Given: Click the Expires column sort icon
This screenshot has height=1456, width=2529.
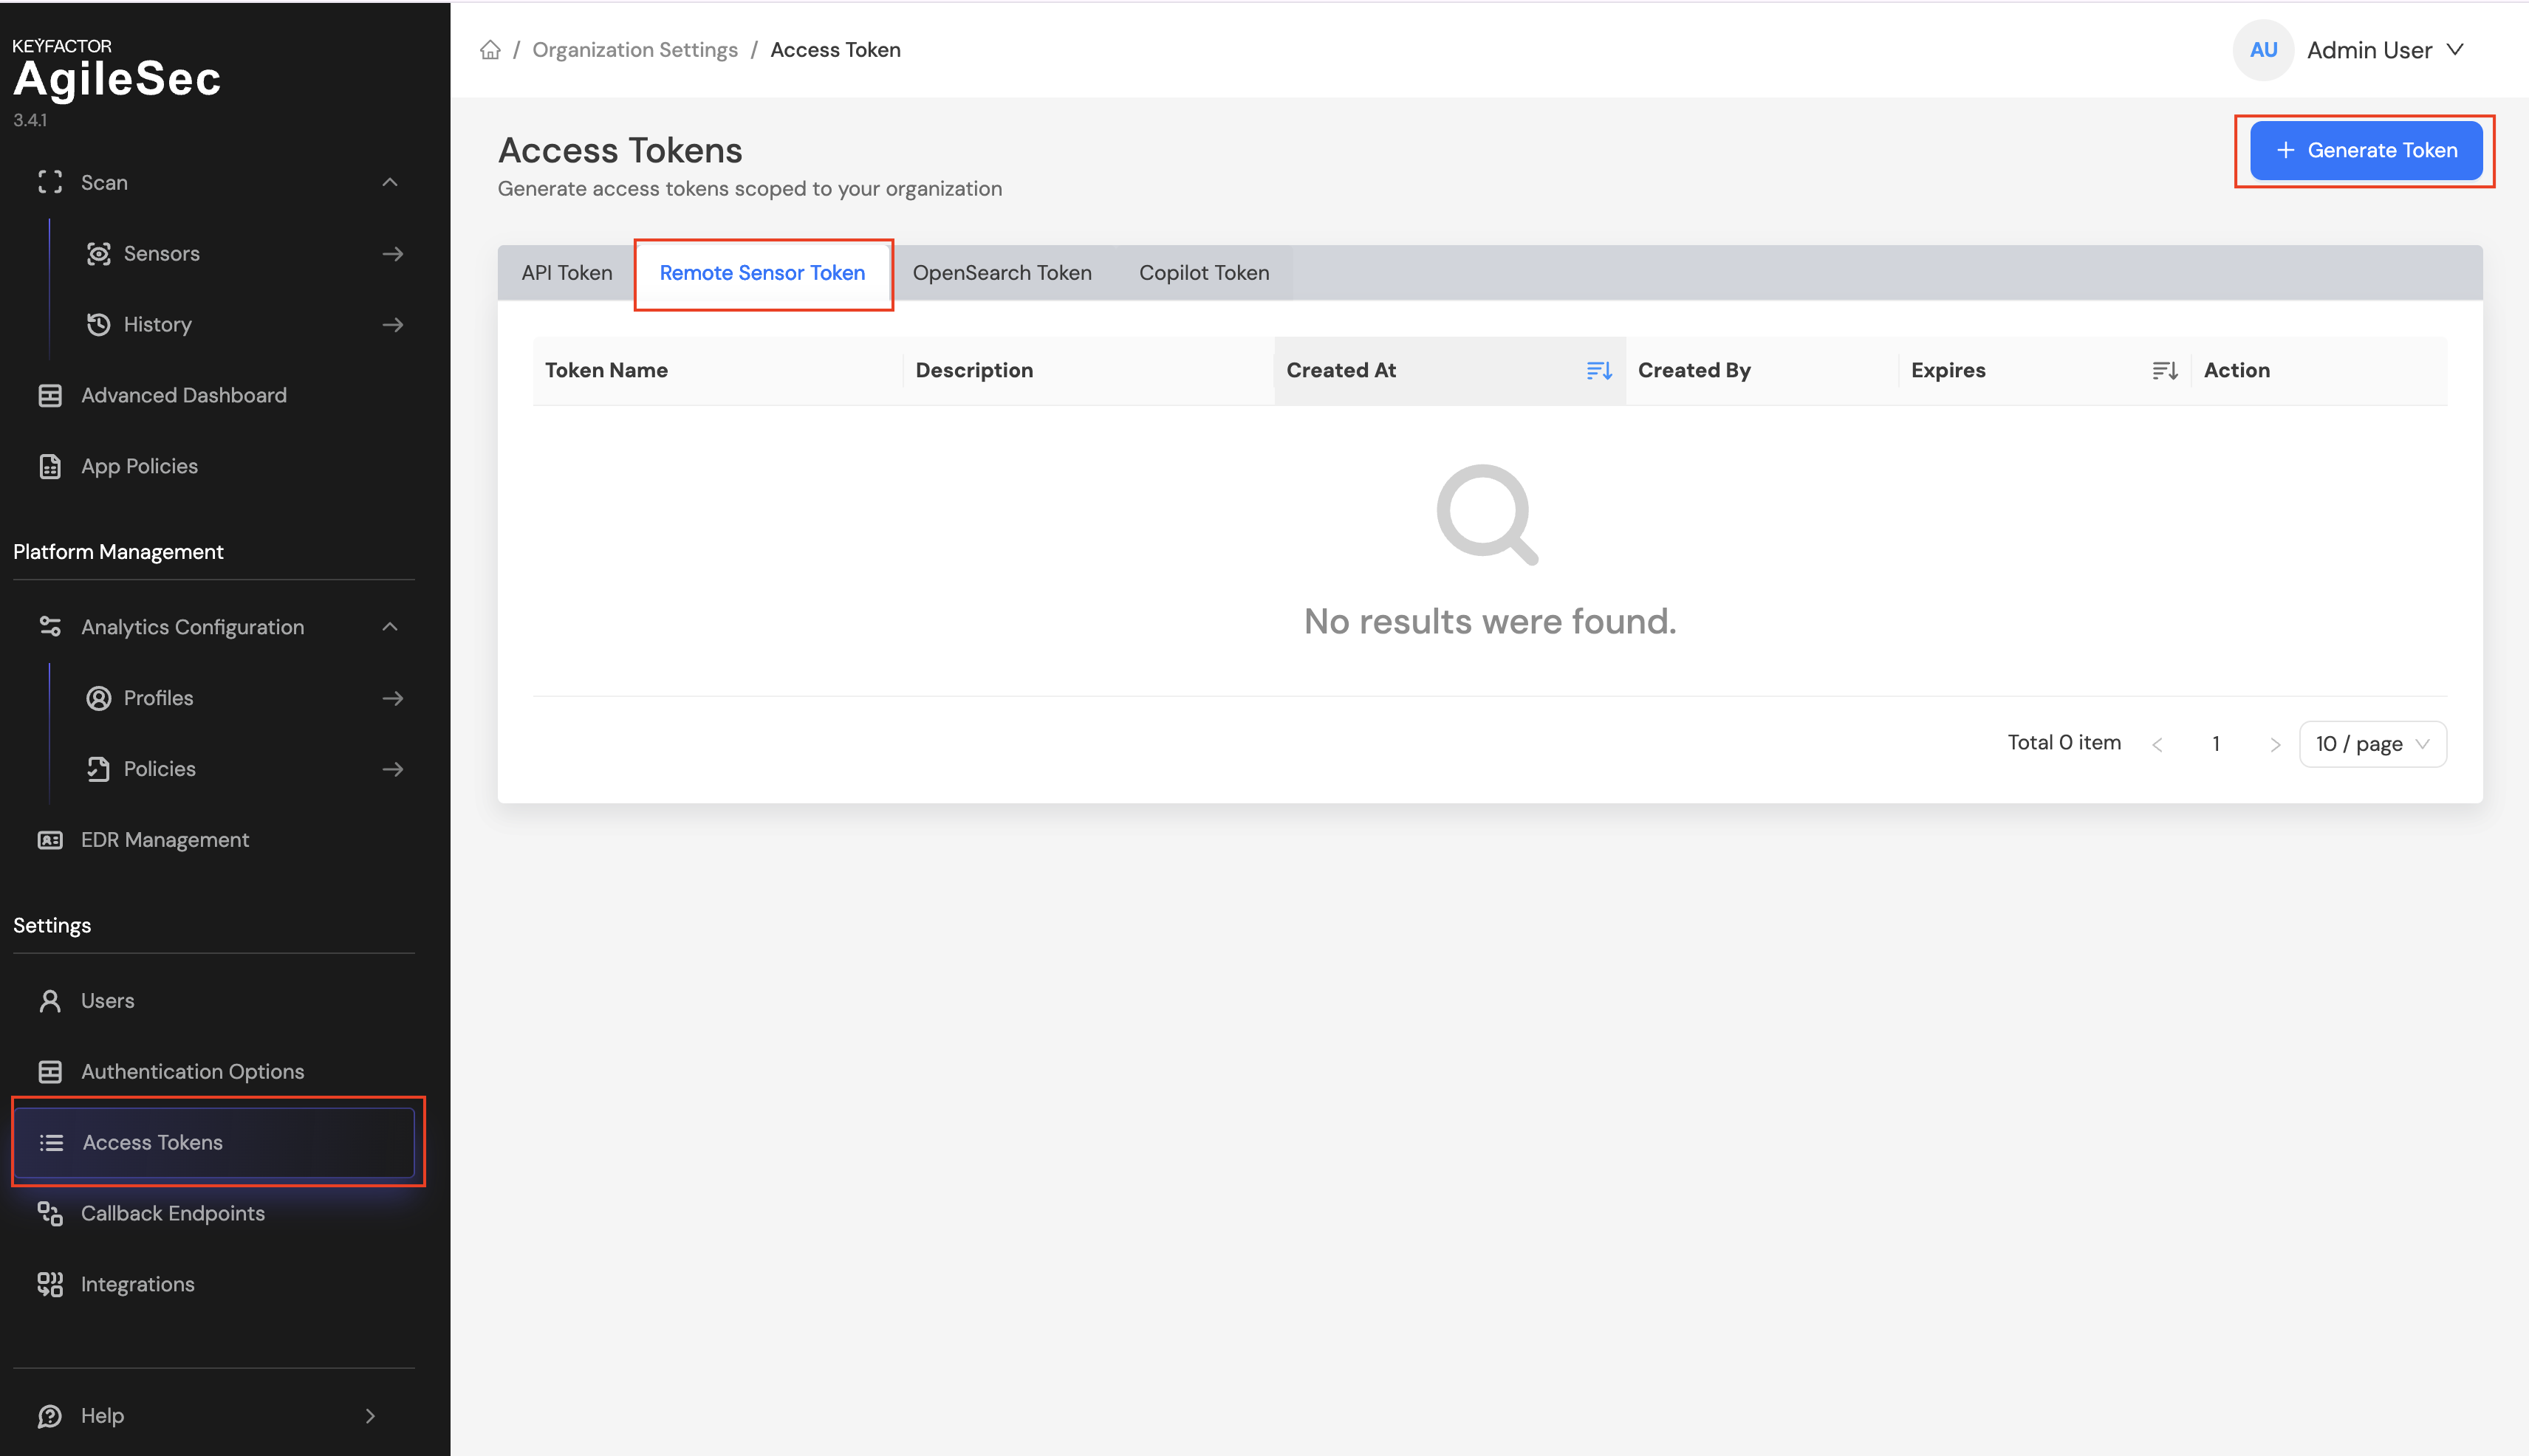Looking at the screenshot, I should [2165, 371].
